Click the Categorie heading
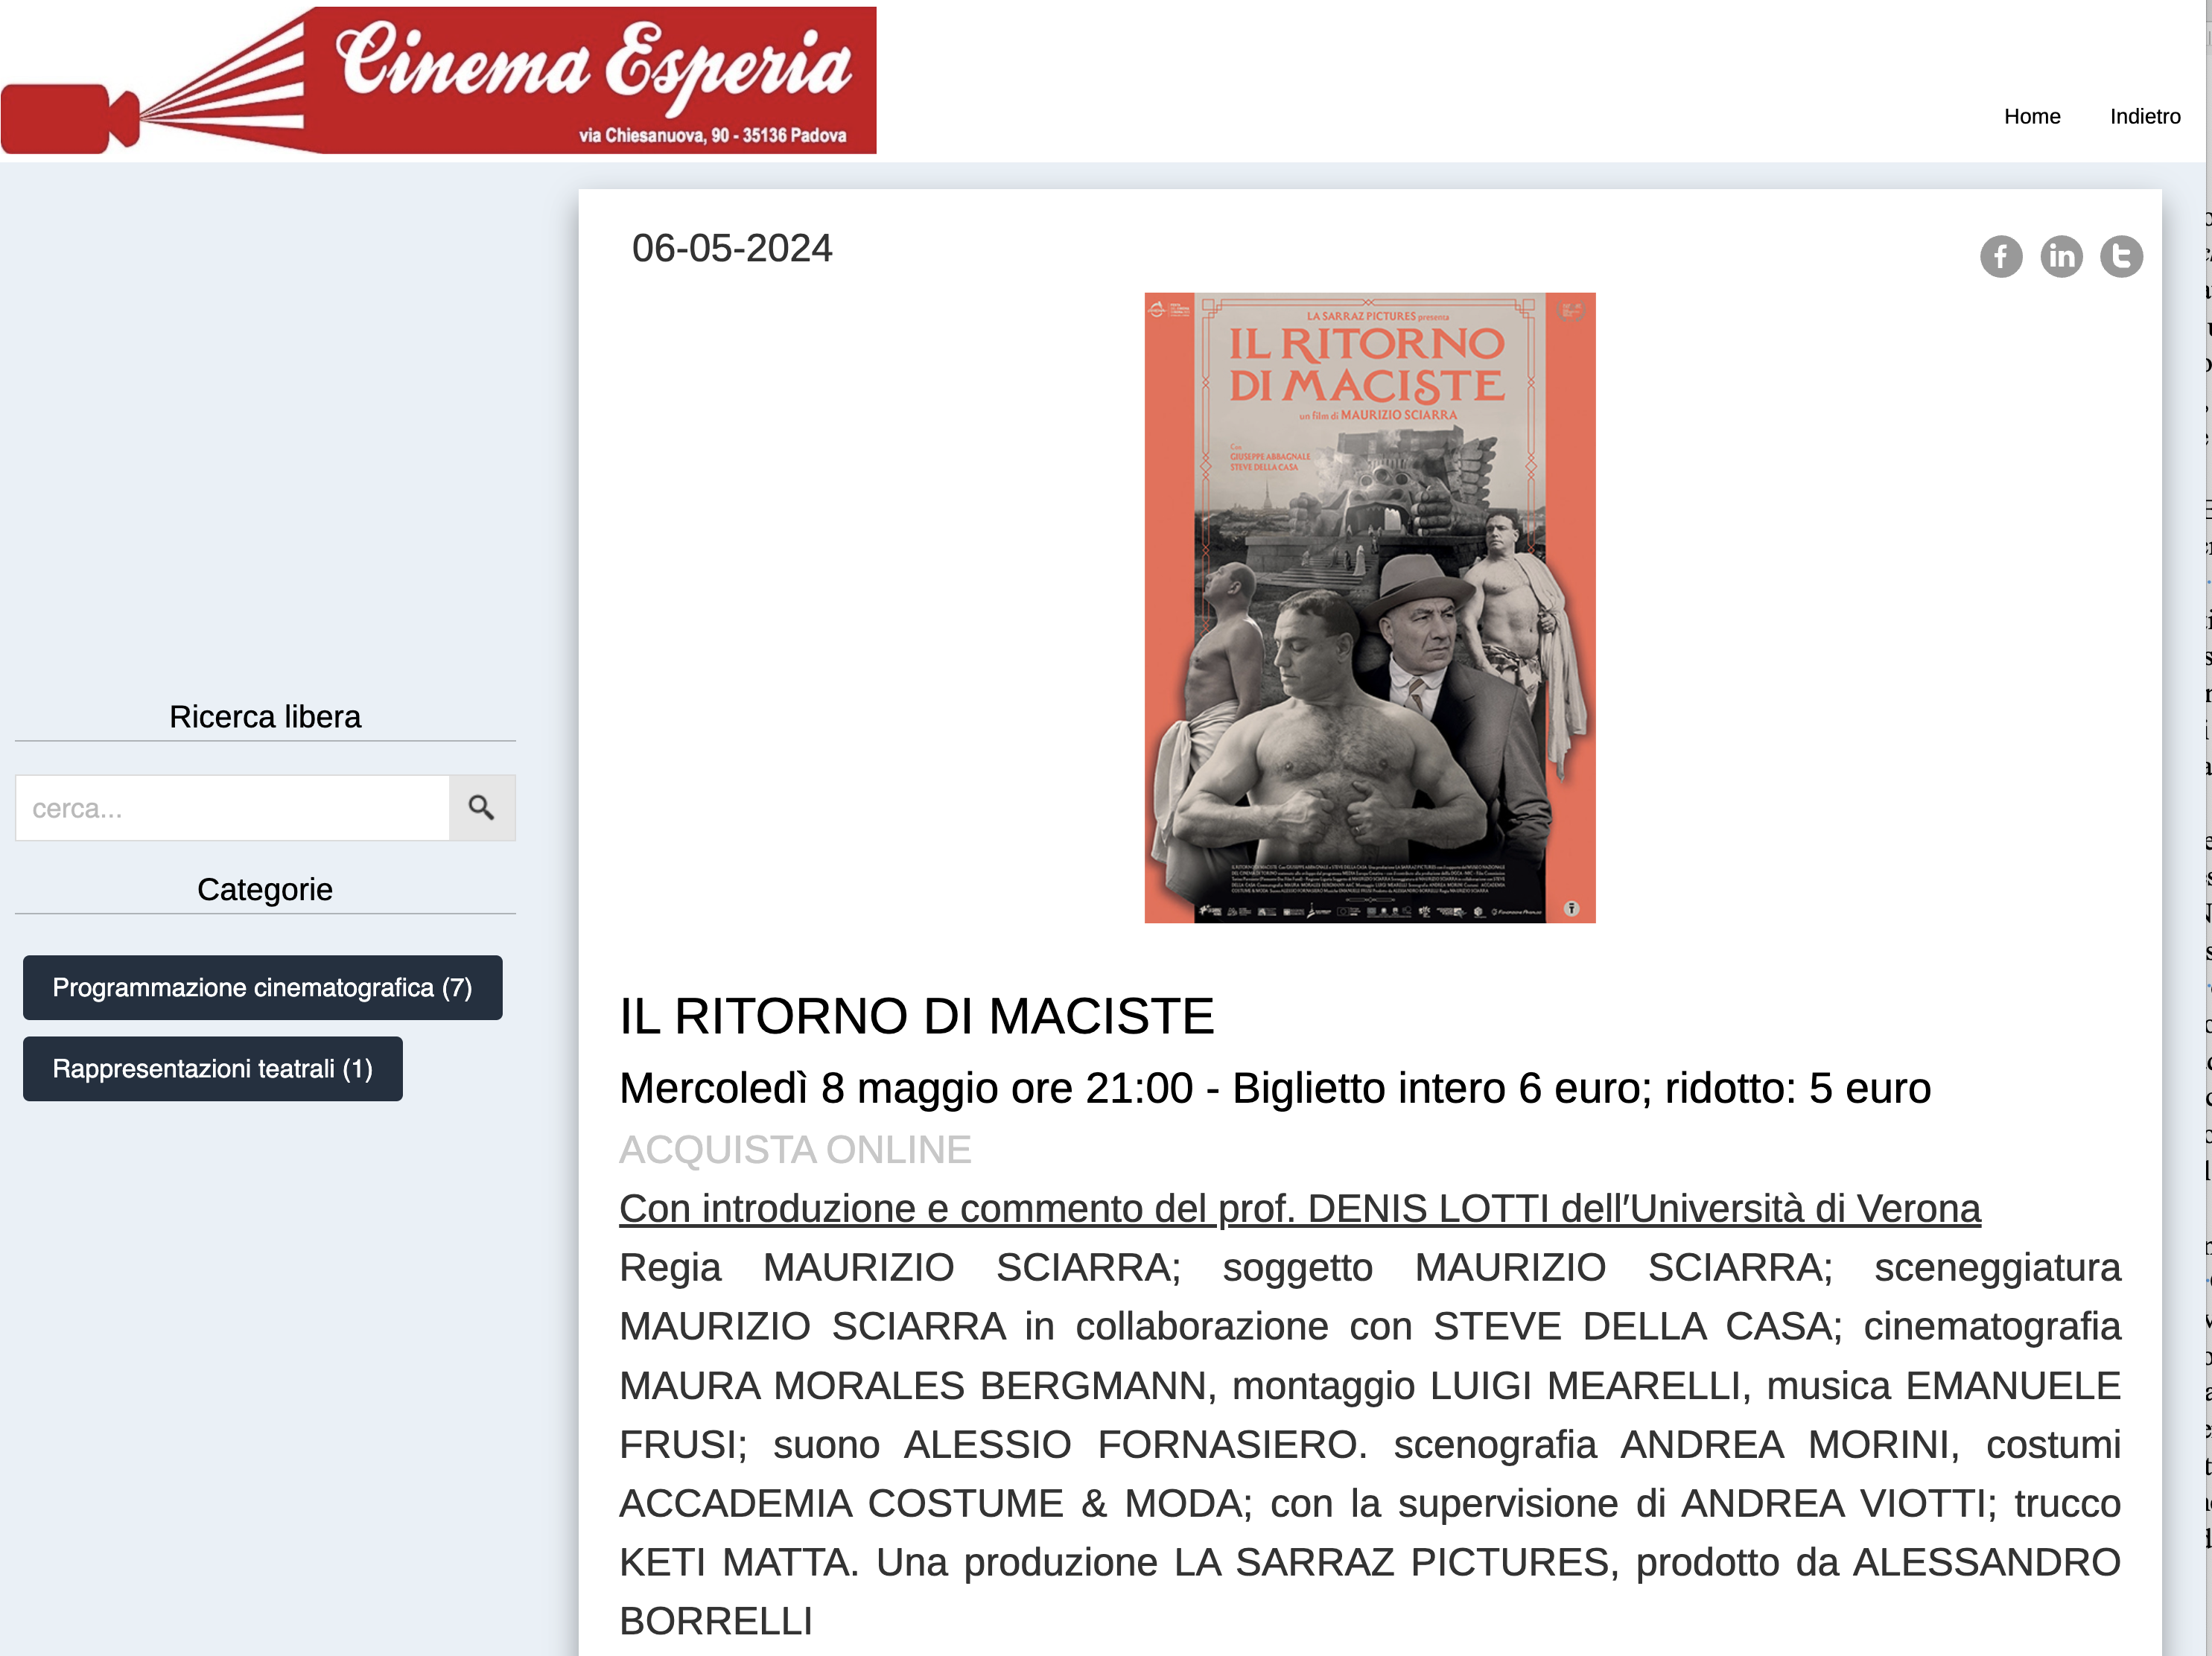 (265, 890)
